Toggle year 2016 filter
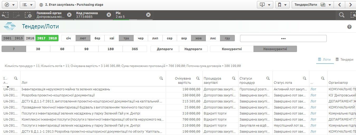The image size is (356, 135). coord(30,38)
